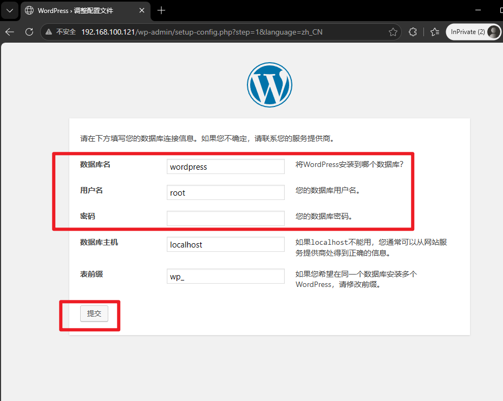
Task: Click the 数据库名 label
Action: coord(95,164)
